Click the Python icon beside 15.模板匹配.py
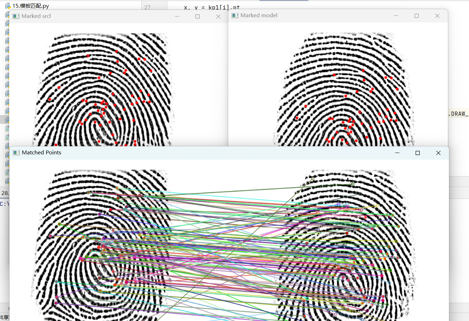Viewport: 469px width, 321px height. click(8, 6)
